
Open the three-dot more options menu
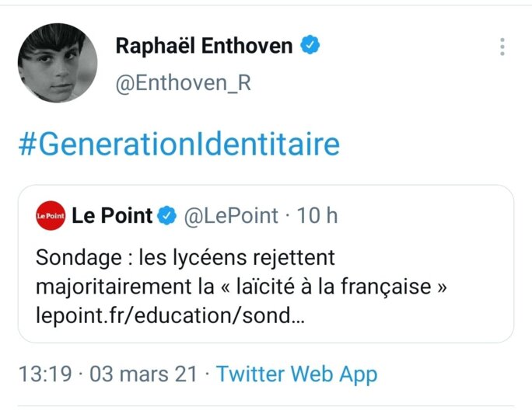(x=502, y=47)
